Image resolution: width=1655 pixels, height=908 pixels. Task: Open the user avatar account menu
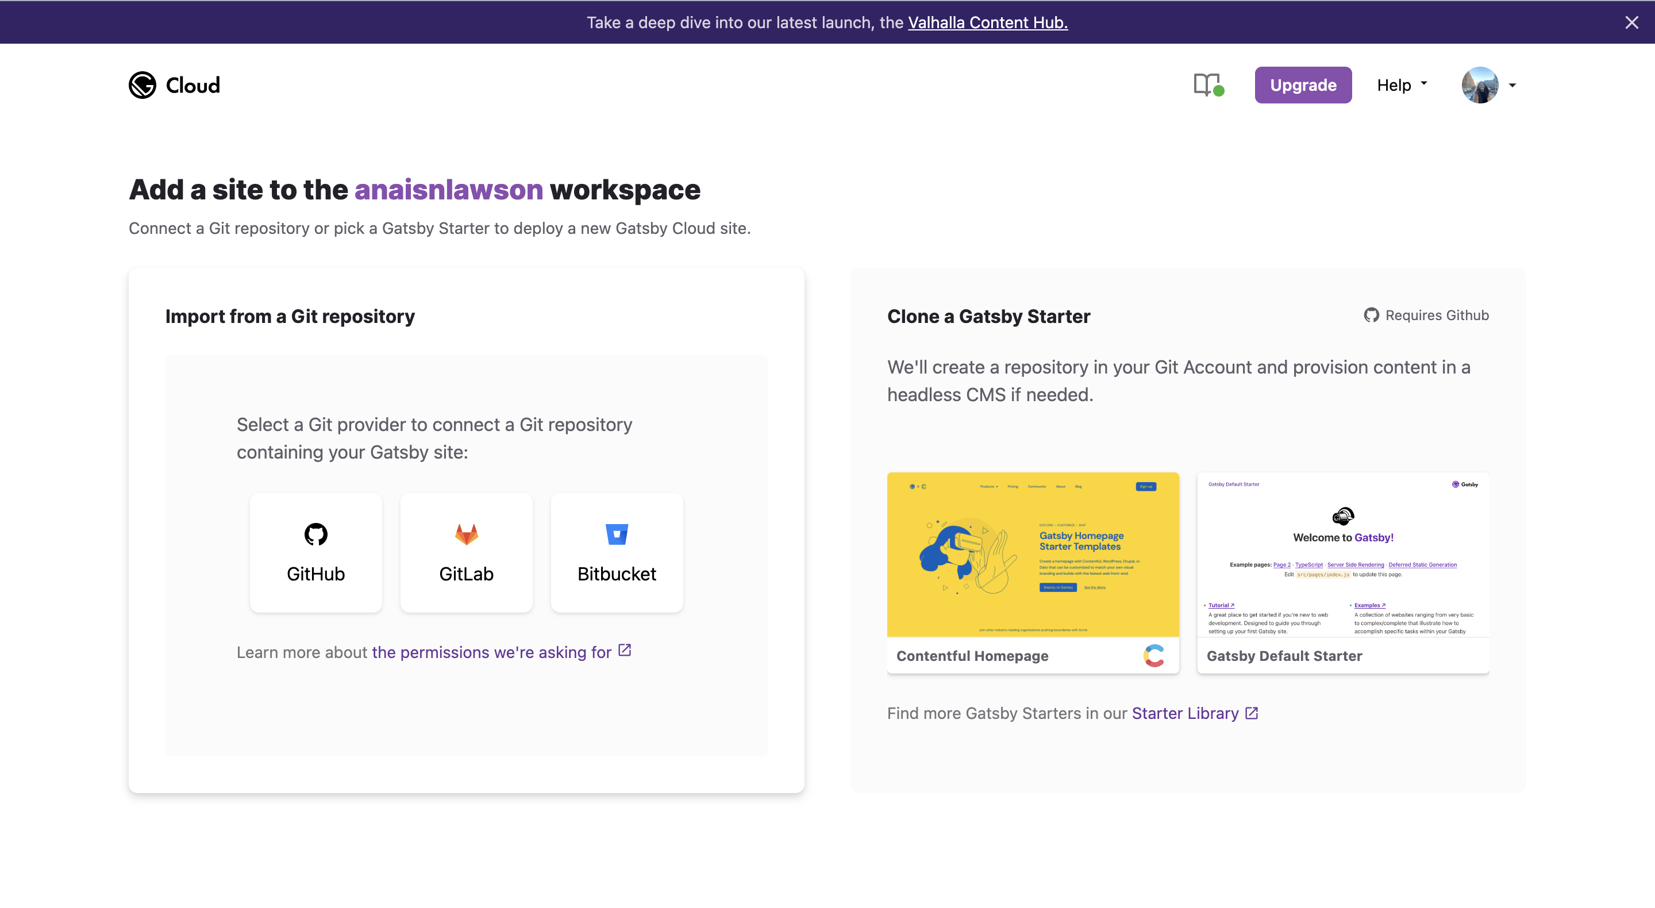[1480, 85]
